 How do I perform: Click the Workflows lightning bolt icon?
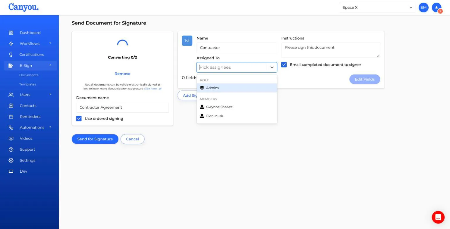(x=11, y=44)
